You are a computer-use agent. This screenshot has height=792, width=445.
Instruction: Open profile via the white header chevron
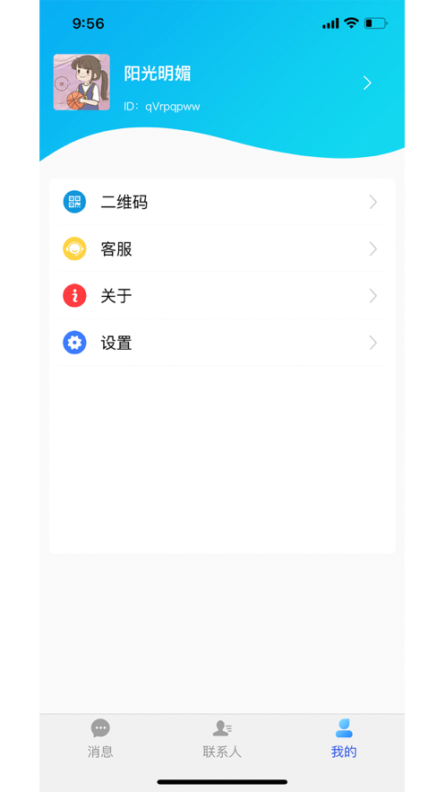pos(367,83)
